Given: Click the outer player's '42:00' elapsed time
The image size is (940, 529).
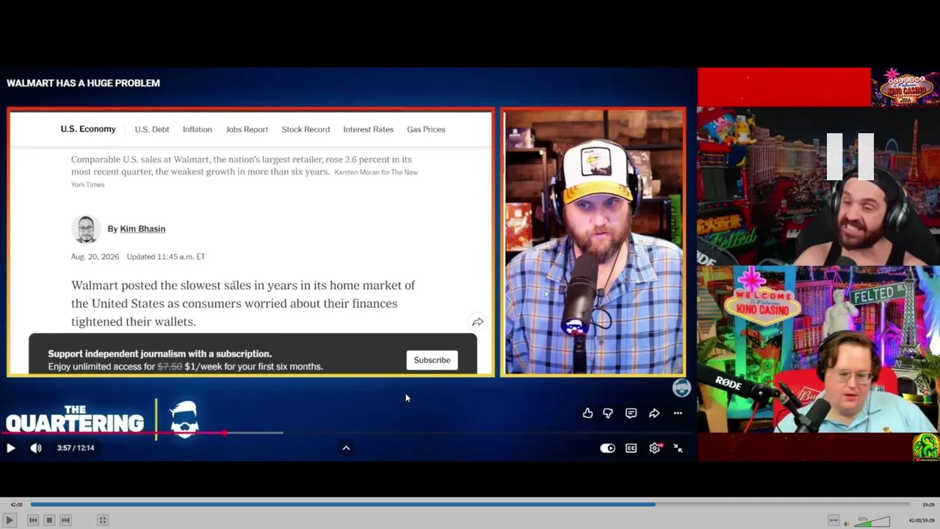Looking at the screenshot, I should pyautogui.click(x=16, y=505).
